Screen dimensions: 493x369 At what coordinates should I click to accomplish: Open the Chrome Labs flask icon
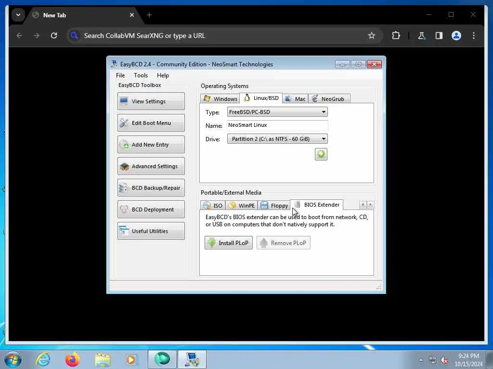click(x=422, y=36)
